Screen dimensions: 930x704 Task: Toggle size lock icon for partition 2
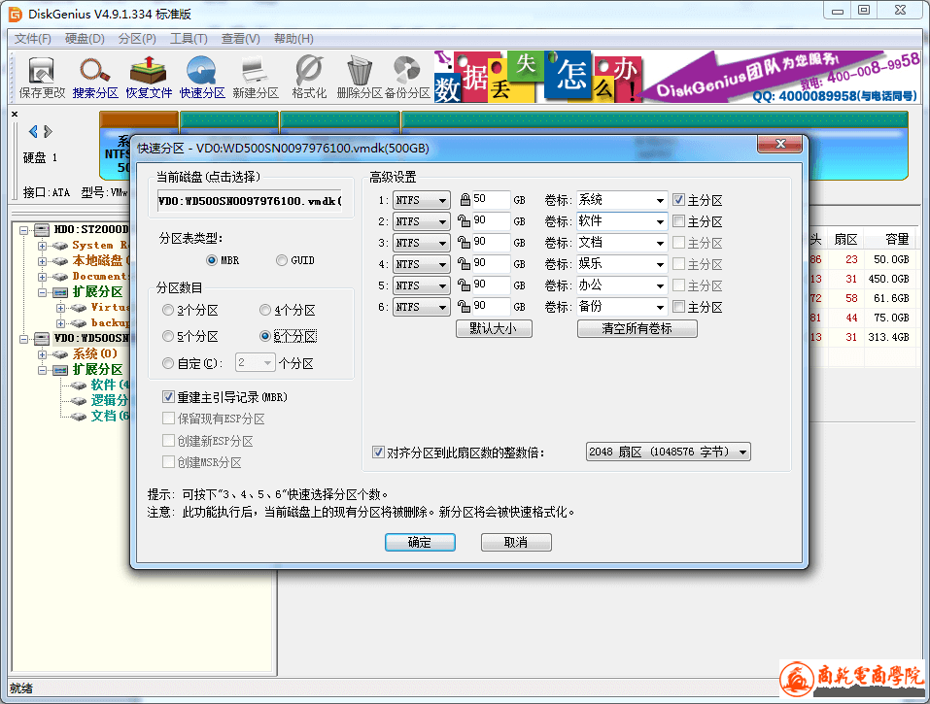point(464,221)
